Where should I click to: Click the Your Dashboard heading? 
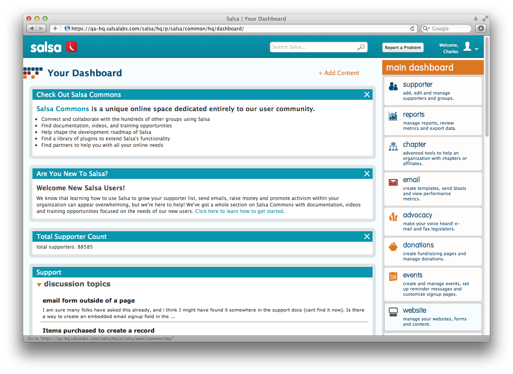click(84, 73)
